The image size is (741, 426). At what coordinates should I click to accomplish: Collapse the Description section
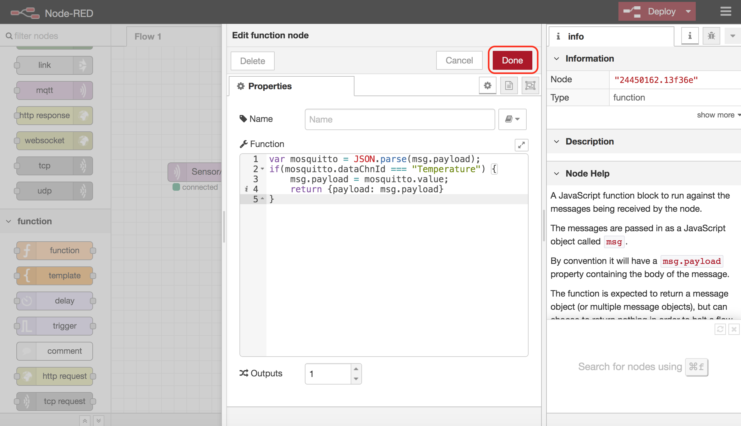pyautogui.click(x=557, y=142)
